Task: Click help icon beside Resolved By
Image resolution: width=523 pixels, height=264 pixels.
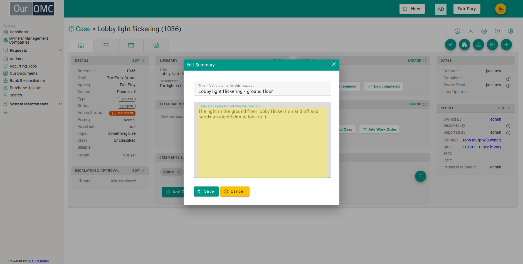Action: (508, 126)
